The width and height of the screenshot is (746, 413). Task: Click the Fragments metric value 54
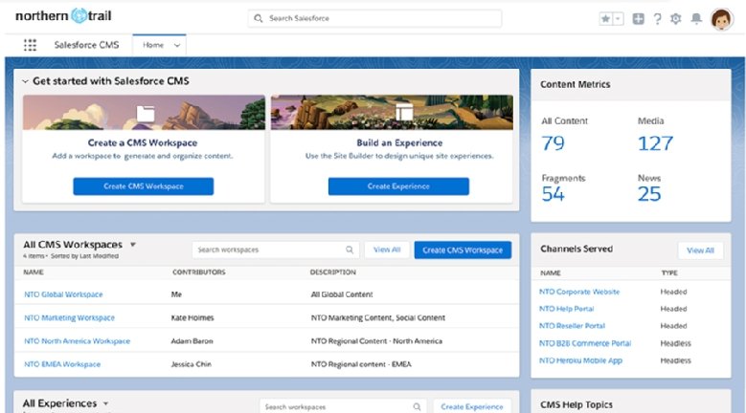pos(553,194)
